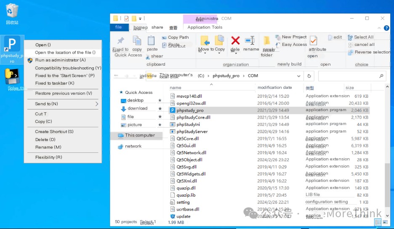
Task: Open the delete dropdown arrow
Action: point(236,53)
